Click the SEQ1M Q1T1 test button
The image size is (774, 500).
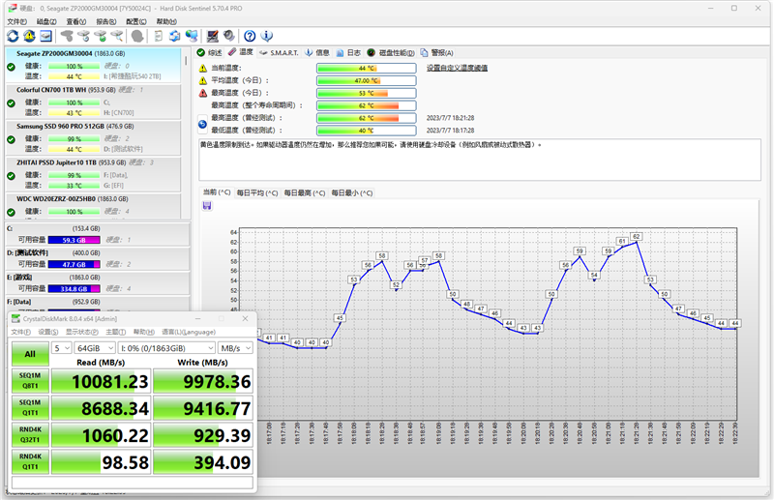pyautogui.click(x=30, y=408)
